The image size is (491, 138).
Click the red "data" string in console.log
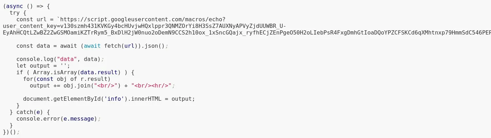click(x=68, y=59)
